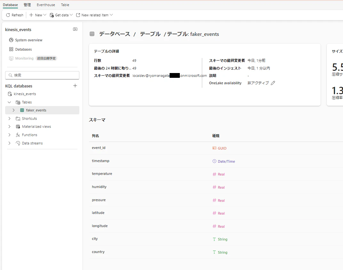Open the Get data dropdown

tap(61, 15)
